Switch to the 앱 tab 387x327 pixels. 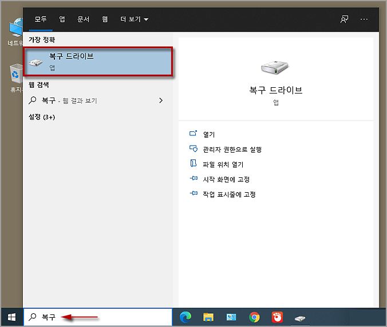[x=62, y=19]
